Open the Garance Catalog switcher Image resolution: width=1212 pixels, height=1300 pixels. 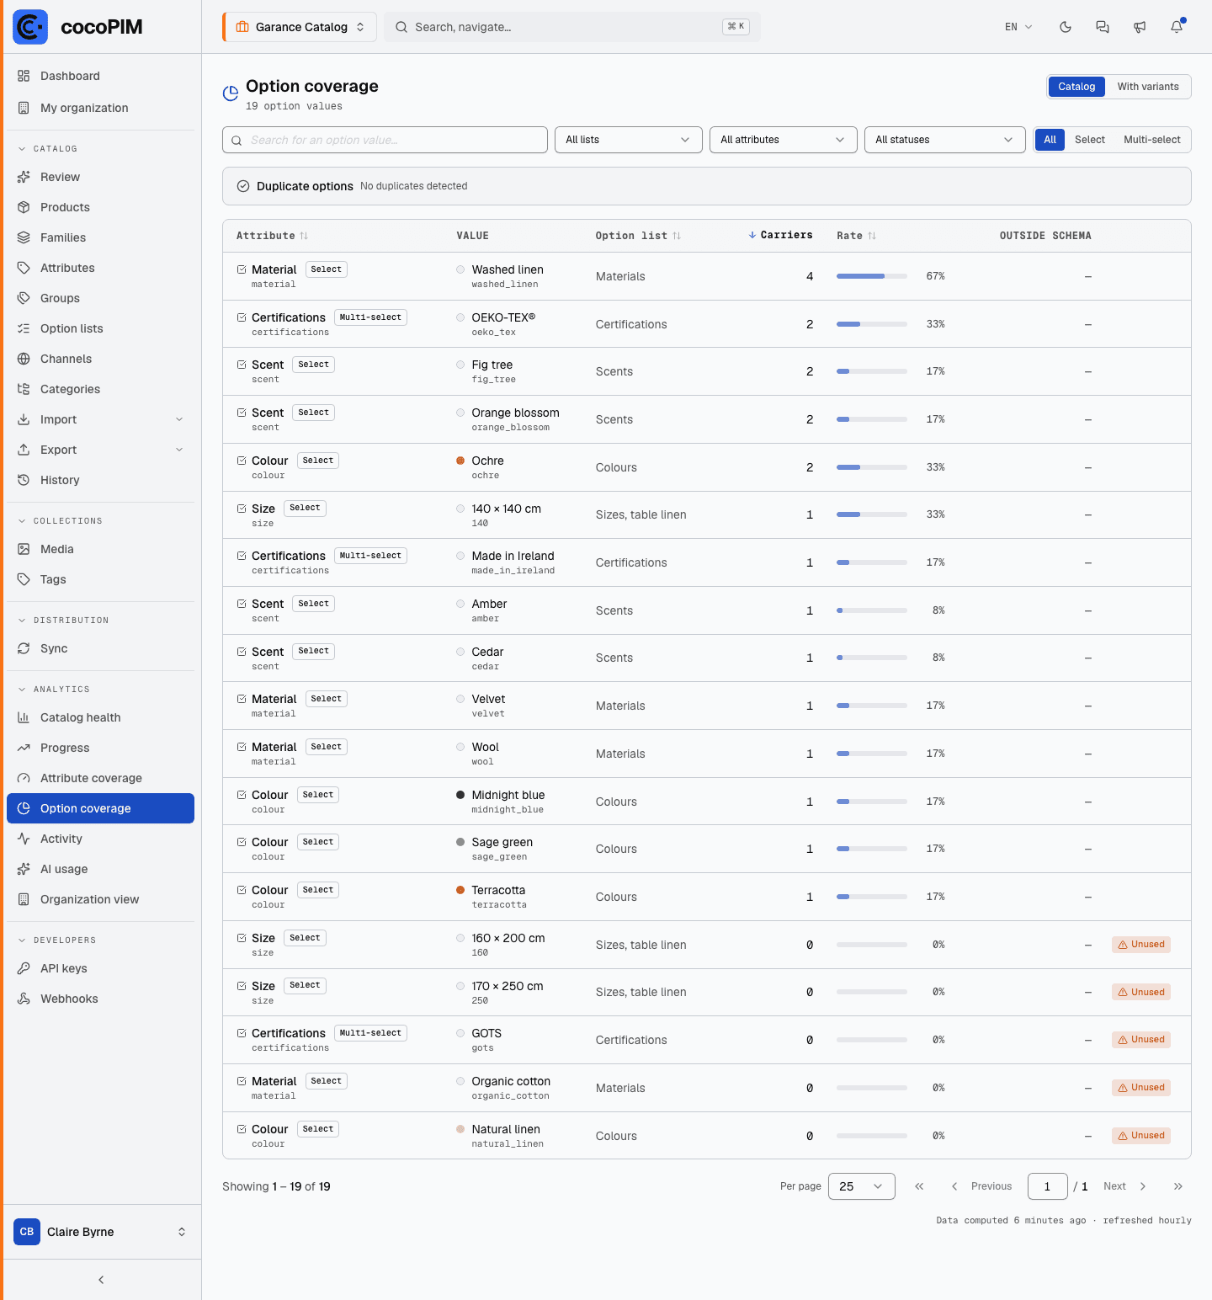(300, 27)
